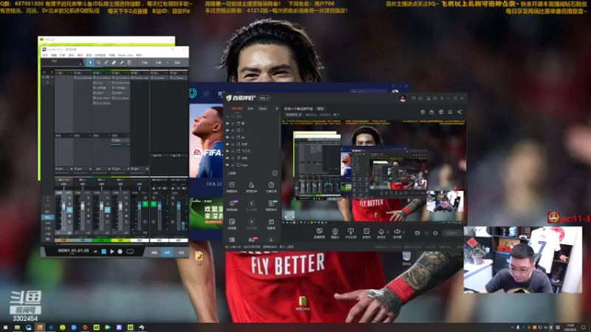Select the last tool after the brush in Studio One toolbar
This screenshot has width=591, height=332.
point(129,63)
